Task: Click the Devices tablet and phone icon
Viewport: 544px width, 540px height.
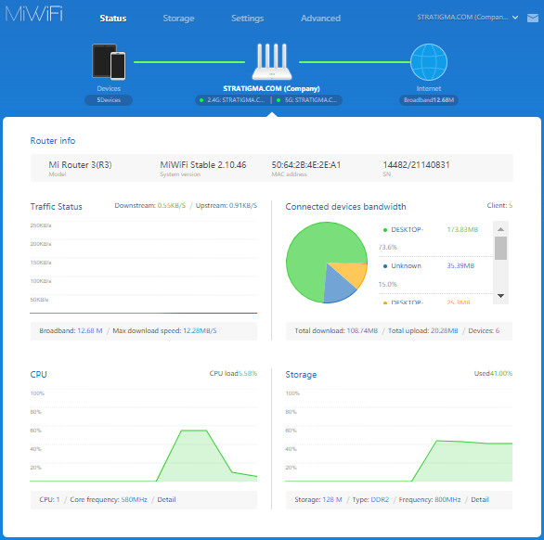Action: pos(109,62)
